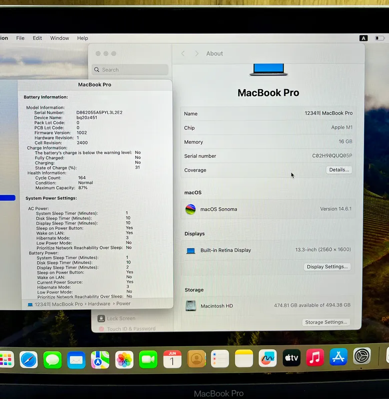389x399 pixels.
Task: Open Launchpad from the Dock
Action: pos(6,359)
